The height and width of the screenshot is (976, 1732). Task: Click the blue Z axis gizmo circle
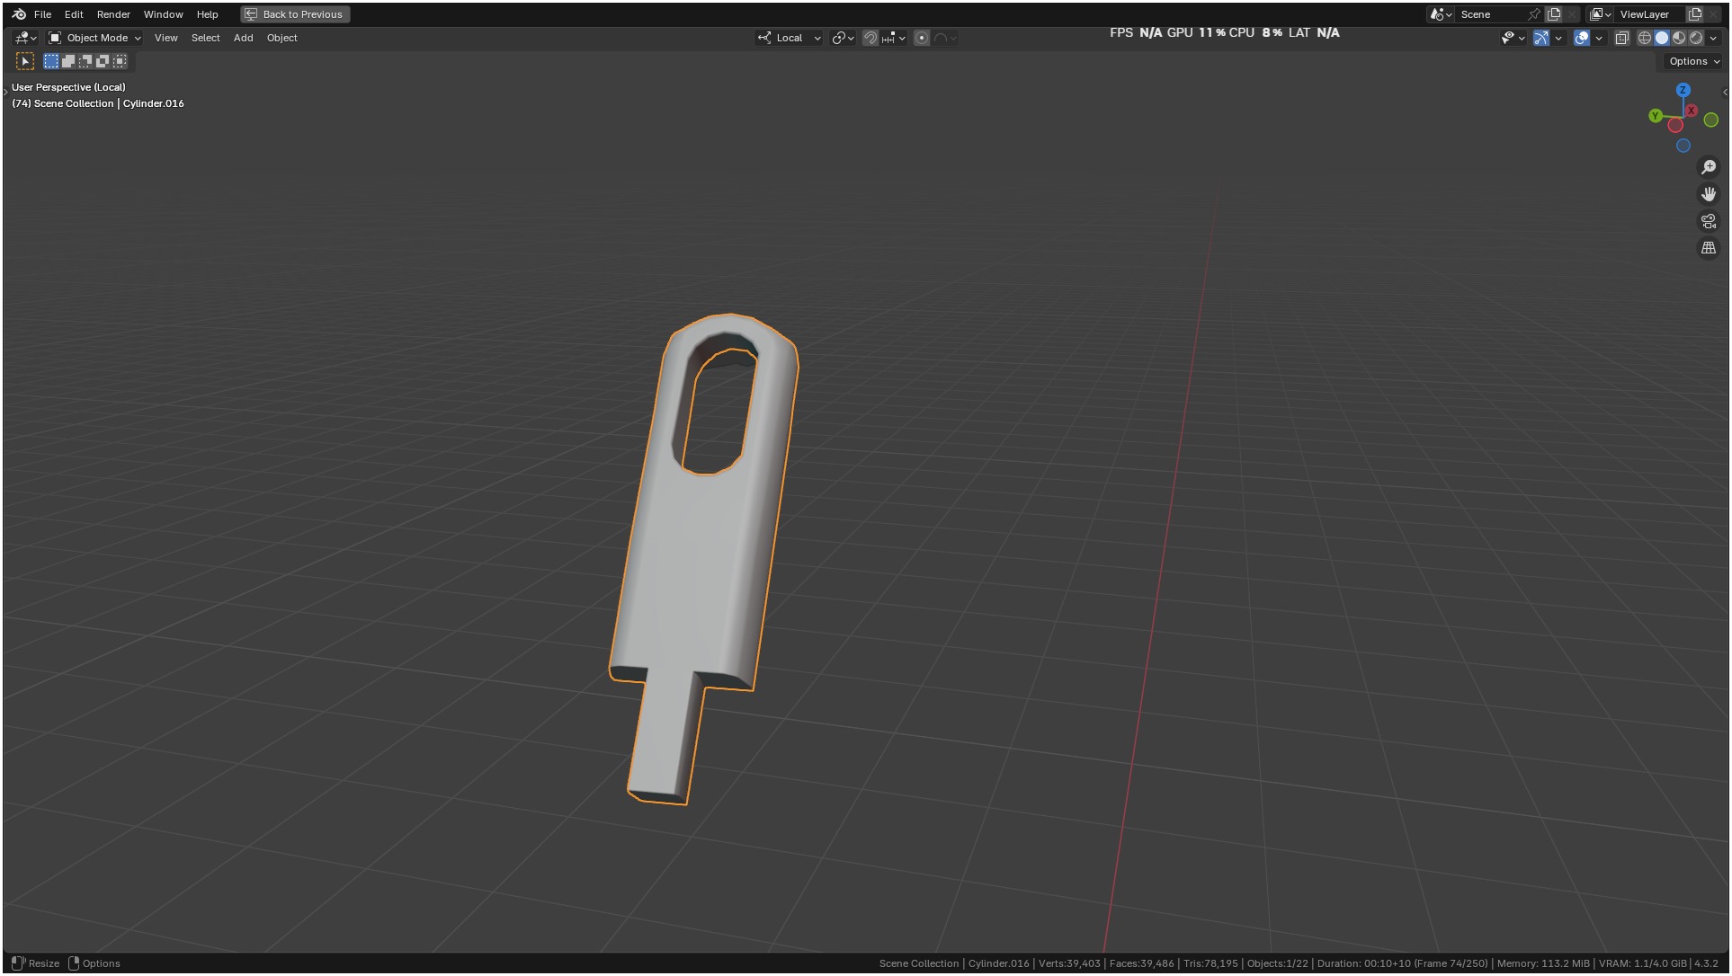click(1683, 90)
